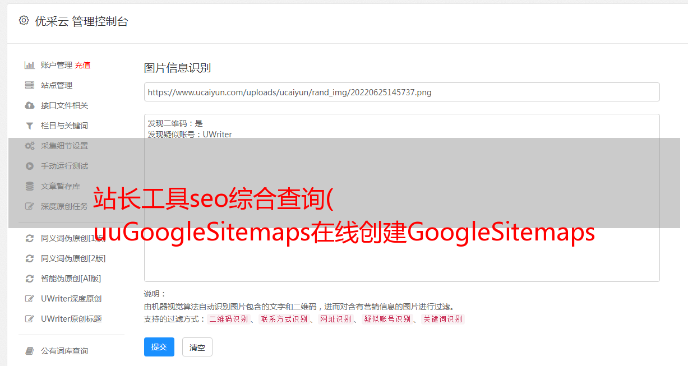Open 公有词库查询 menu item
The width and height of the screenshot is (688, 366).
coord(64,351)
